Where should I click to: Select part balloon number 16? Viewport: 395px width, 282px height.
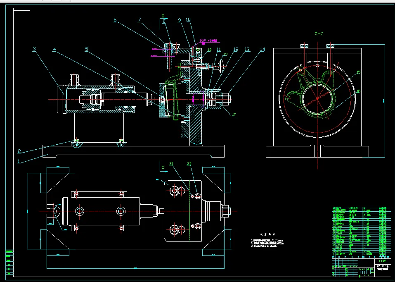pyautogui.click(x=358, y=91)
